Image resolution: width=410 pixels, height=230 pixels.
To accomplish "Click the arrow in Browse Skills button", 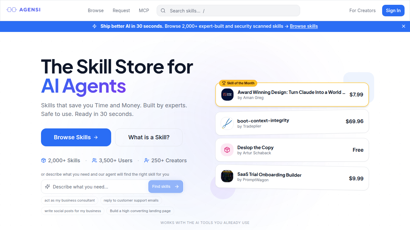I will 96,137.
